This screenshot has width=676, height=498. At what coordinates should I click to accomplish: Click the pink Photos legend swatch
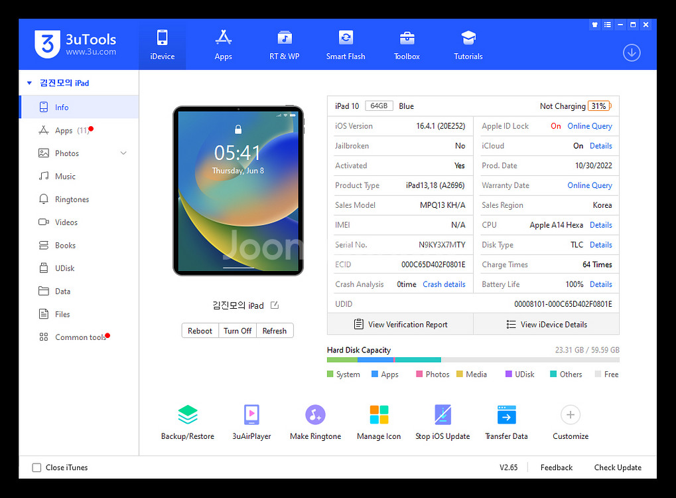coord(419,374)
